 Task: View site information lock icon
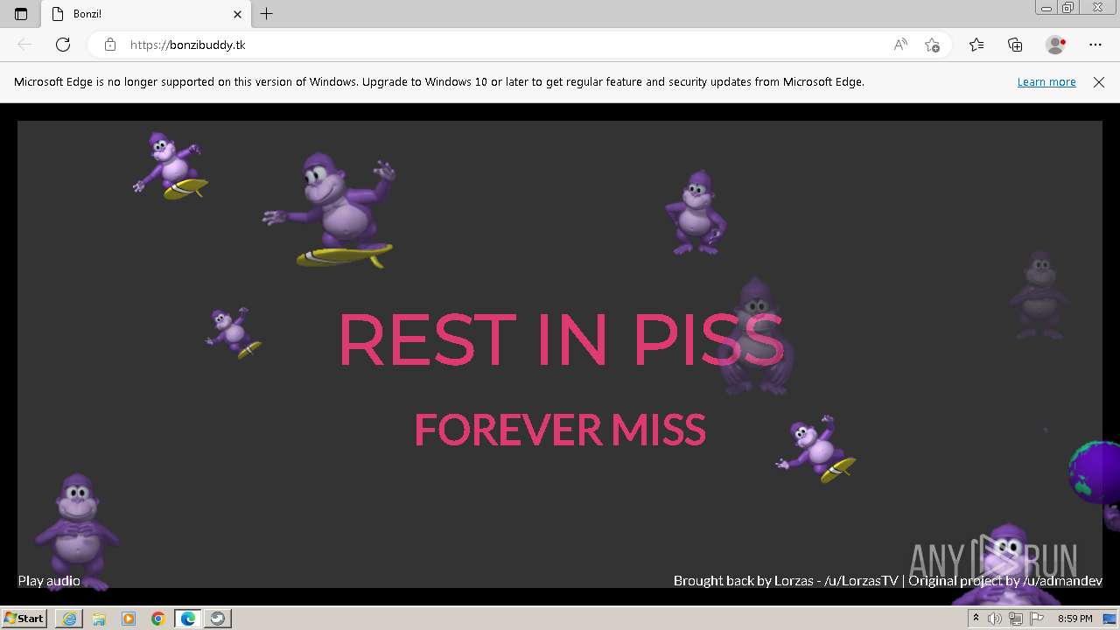pos(110,45)
